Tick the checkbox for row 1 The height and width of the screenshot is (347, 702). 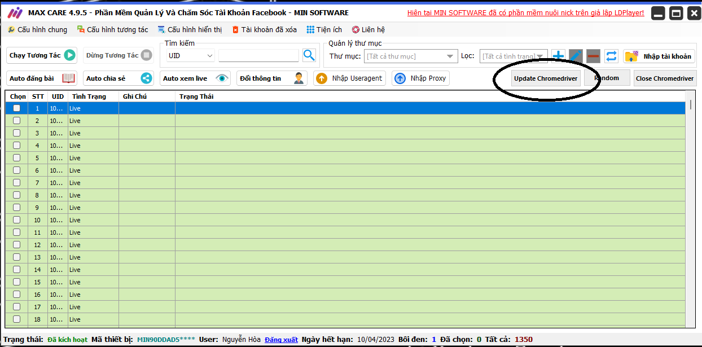click(x=16, y=108)
